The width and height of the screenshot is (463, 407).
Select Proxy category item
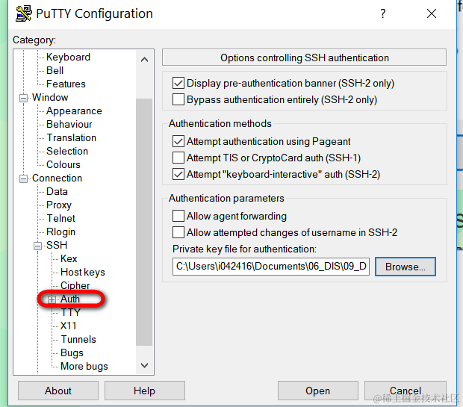tap(59, 205)
